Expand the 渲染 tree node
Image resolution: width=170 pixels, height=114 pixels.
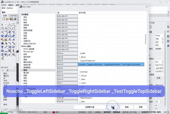(x=22, y=38)
